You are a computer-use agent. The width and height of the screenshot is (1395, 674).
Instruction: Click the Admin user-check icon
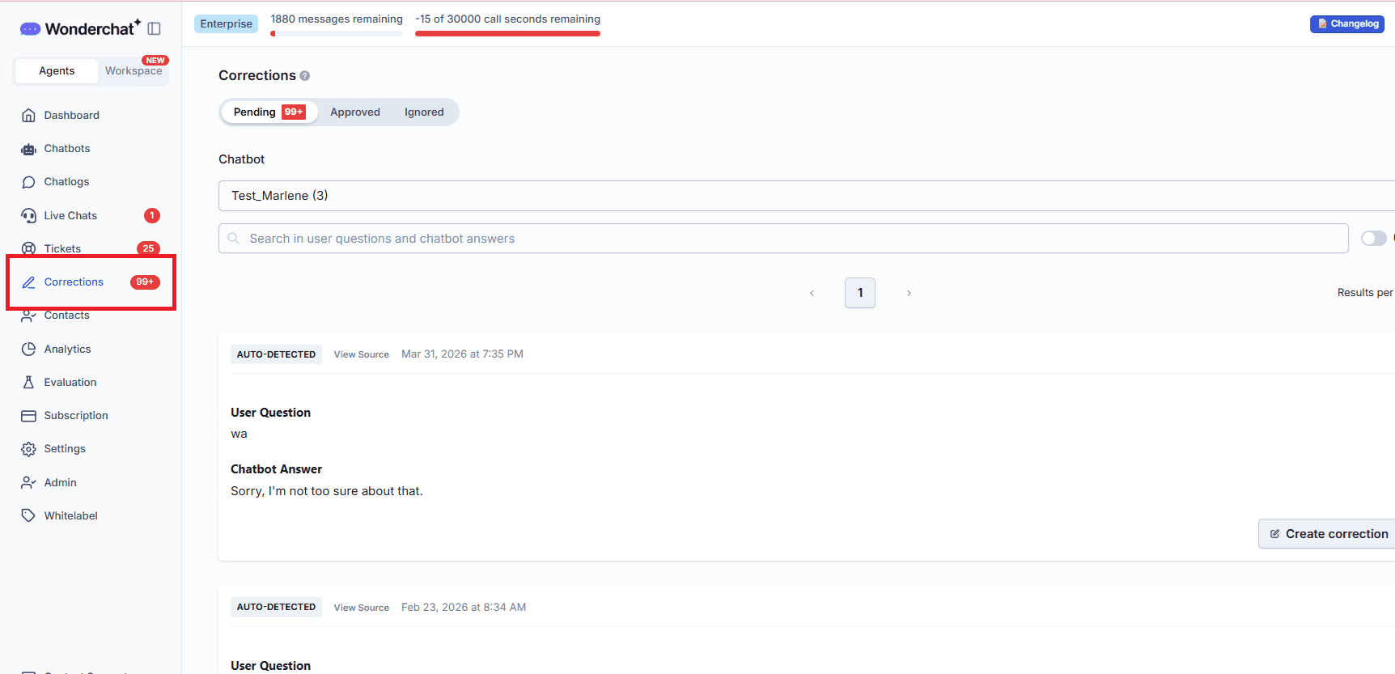(x=29, y=482)
